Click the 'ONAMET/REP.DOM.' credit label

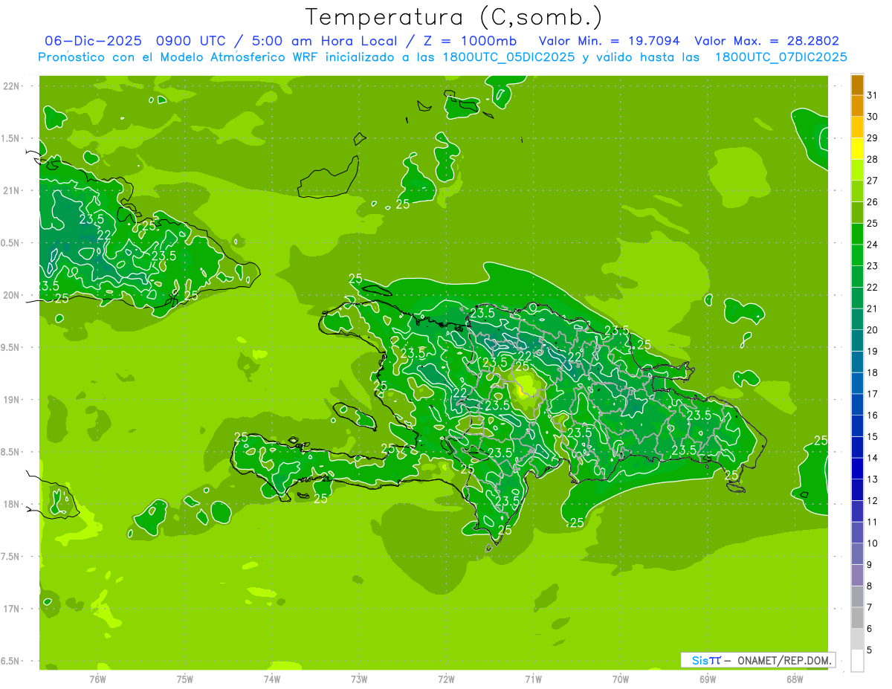tap(785, 660)
